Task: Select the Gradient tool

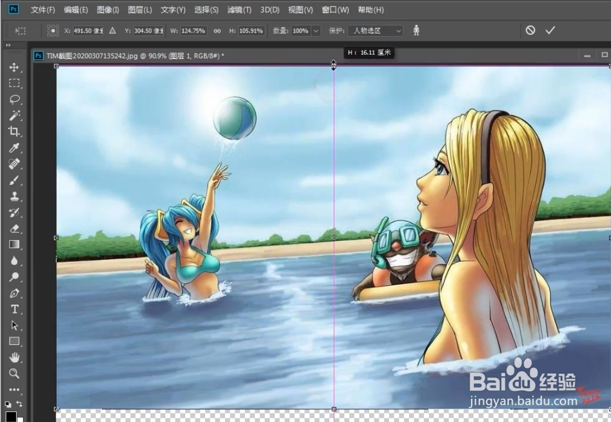Action: [x=14, y=244]
